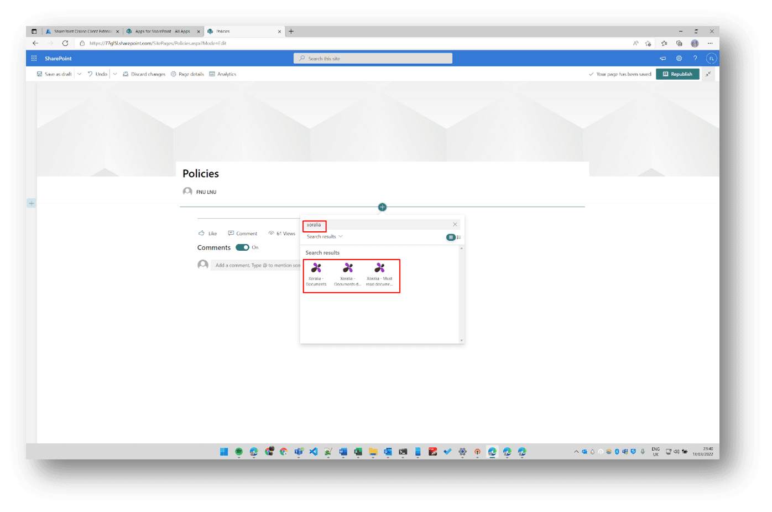Open the megaphone feedback icon in header
The image size is (772, 512).
(x=663, y=58)
